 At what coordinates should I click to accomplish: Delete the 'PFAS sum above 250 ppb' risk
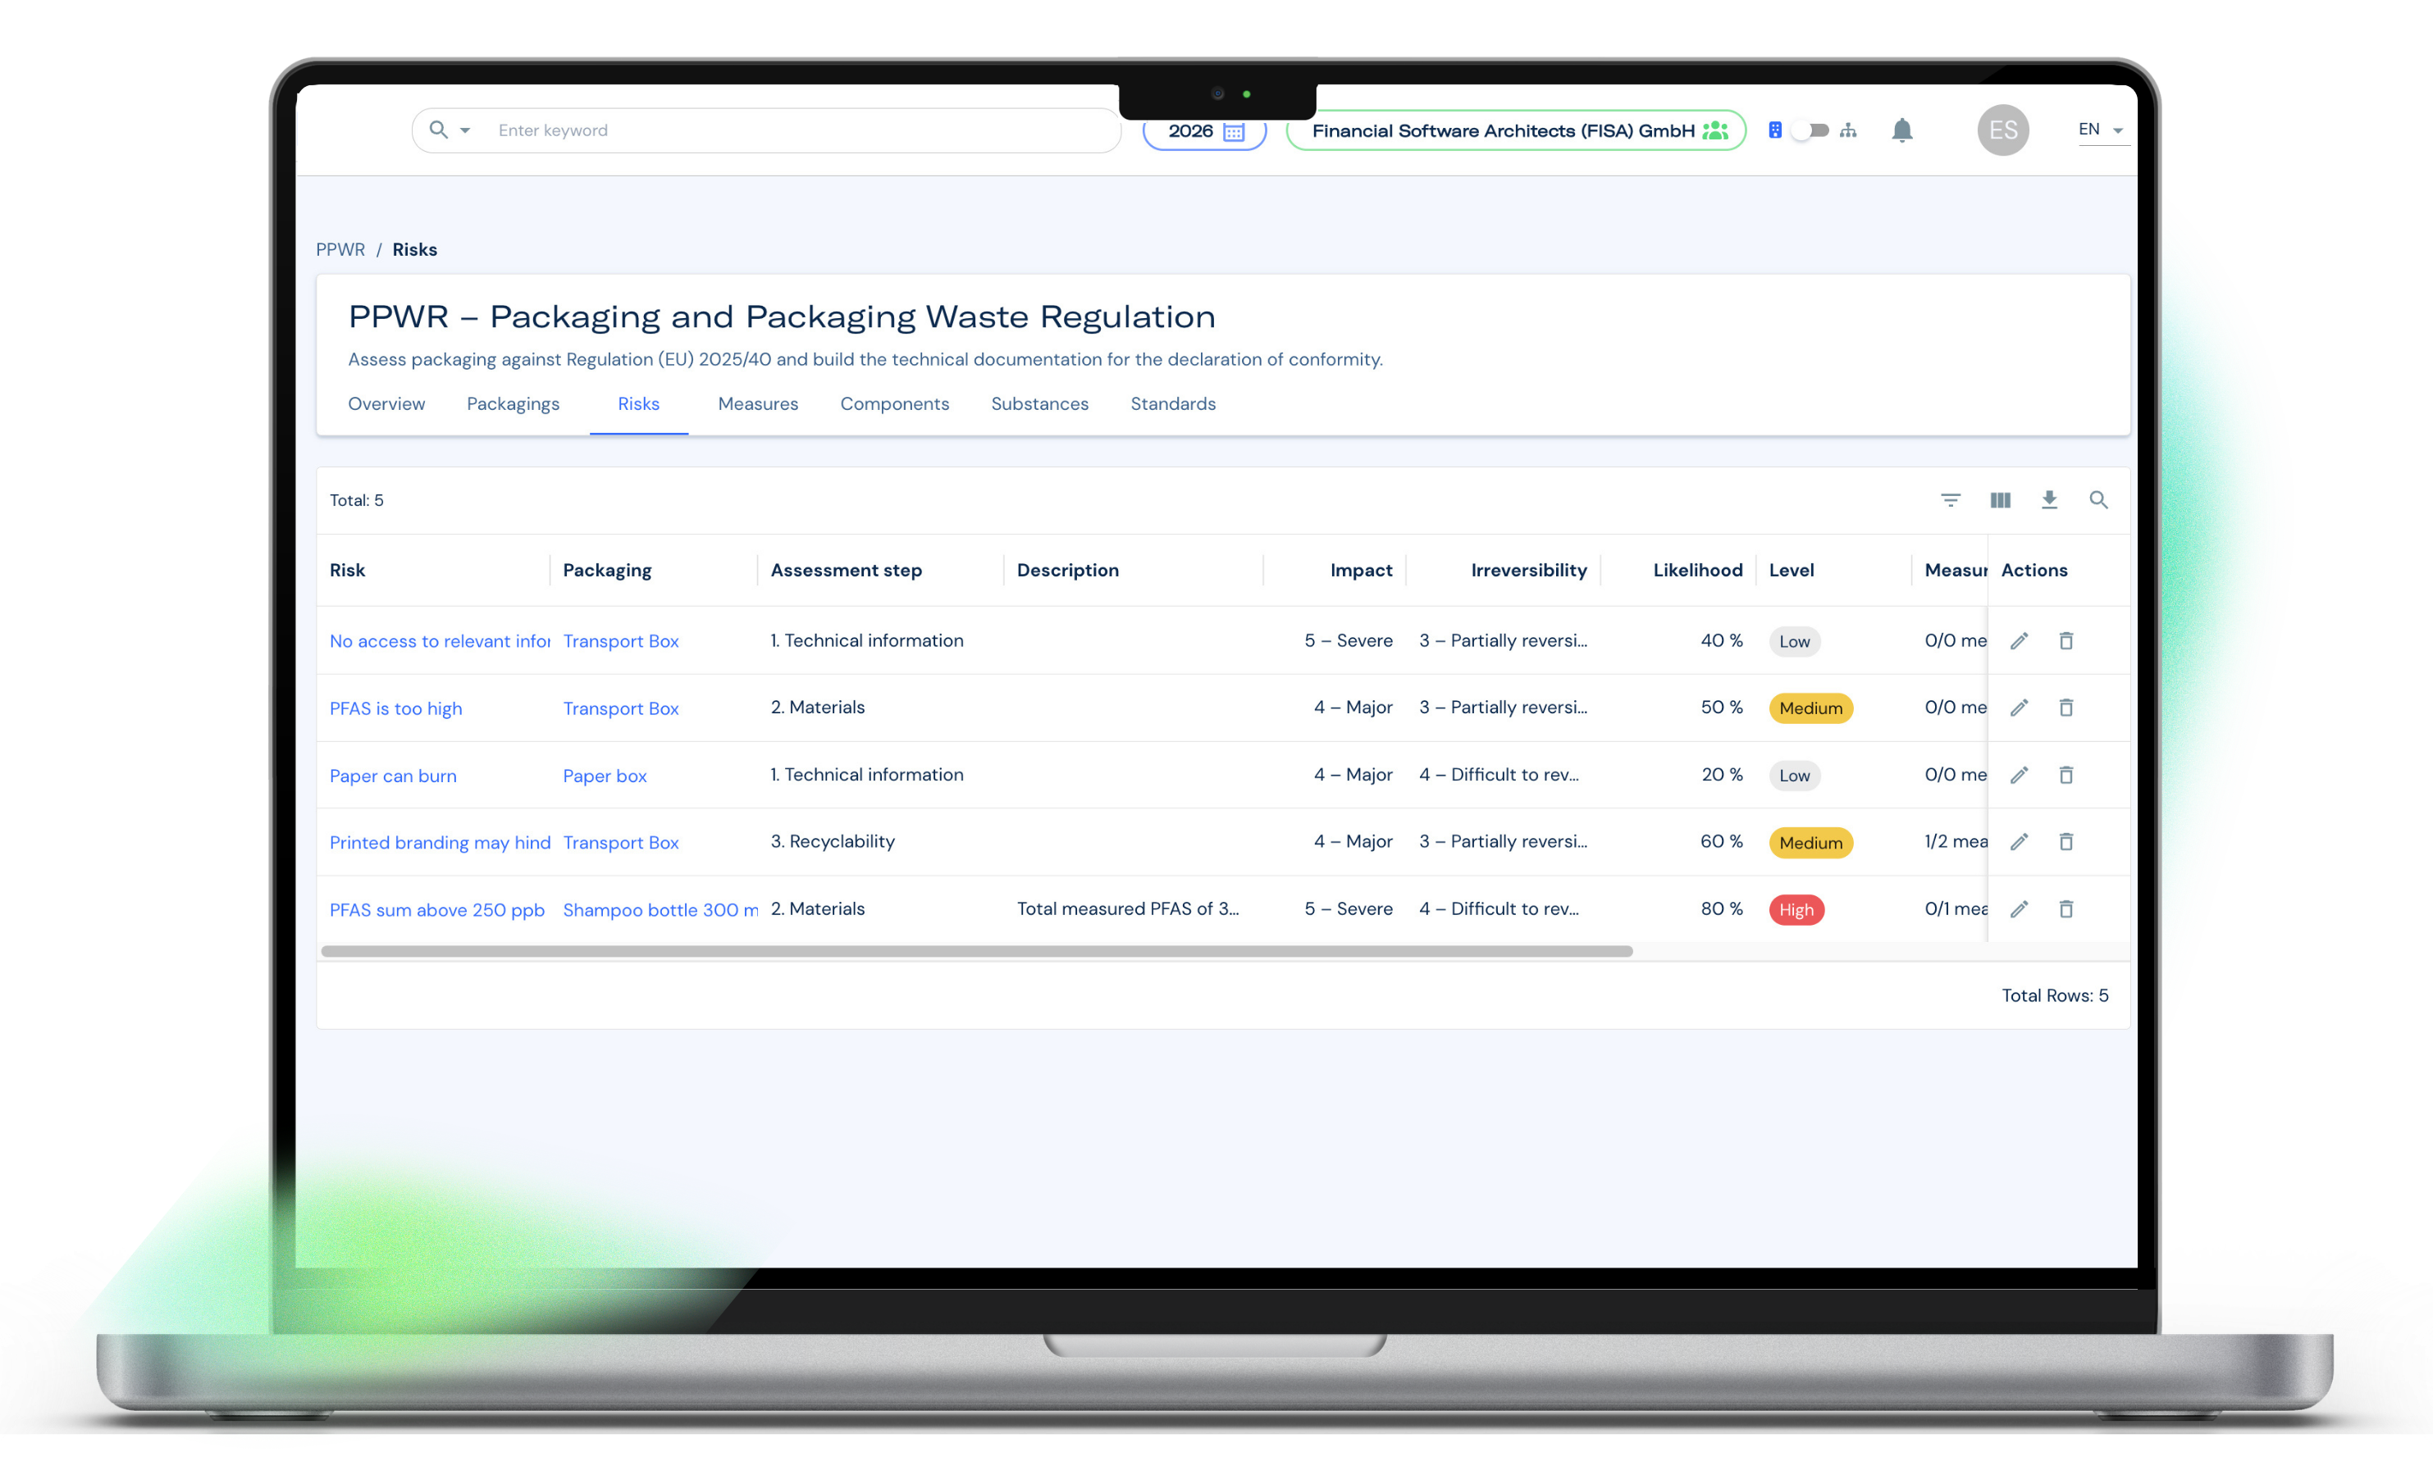(2066, 908)
